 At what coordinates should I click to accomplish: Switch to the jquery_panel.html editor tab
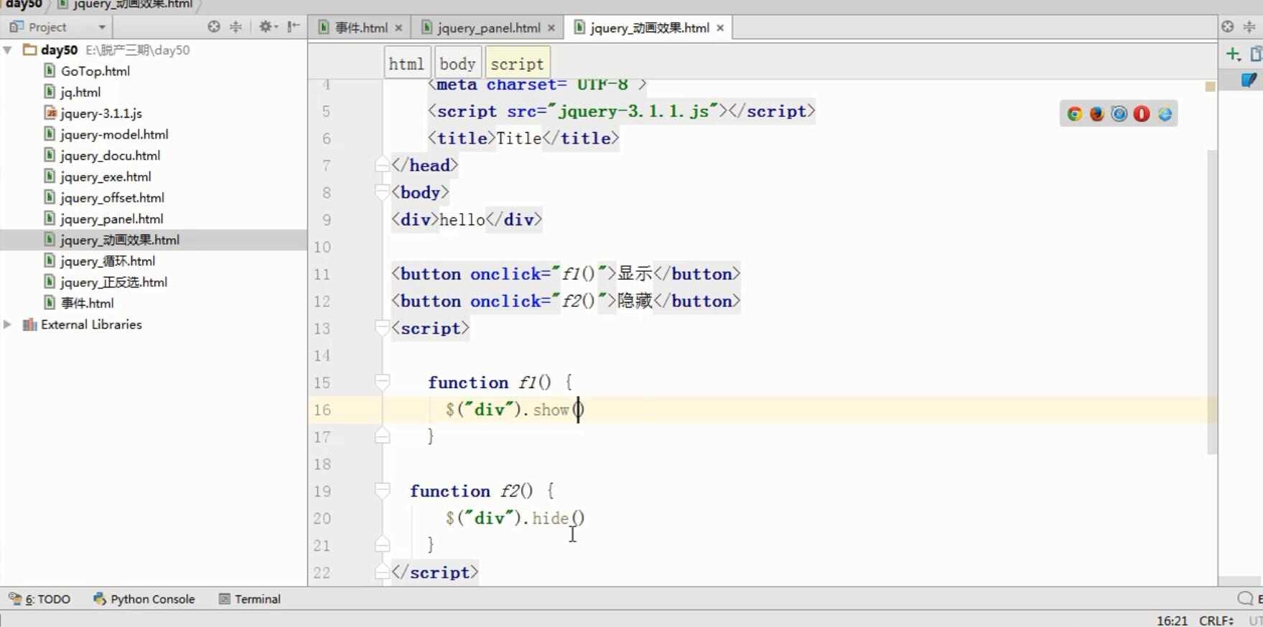click(488, 28)
